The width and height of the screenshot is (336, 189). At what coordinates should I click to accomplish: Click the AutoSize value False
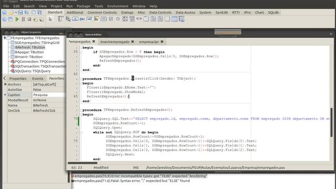pyautogui.click(x=48, y=90)
